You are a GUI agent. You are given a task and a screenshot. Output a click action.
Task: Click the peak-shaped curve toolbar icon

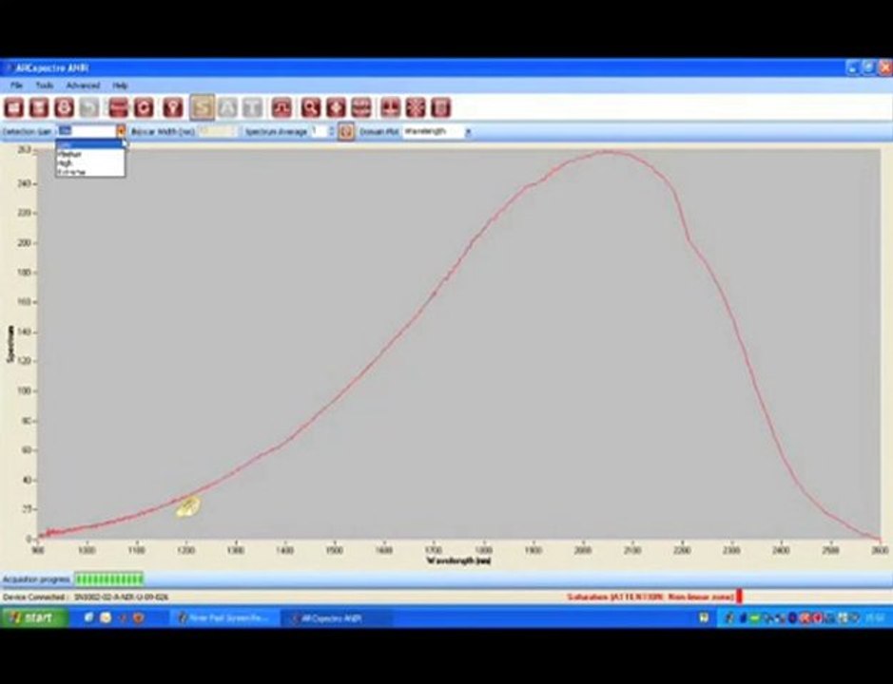click(281, 107)
